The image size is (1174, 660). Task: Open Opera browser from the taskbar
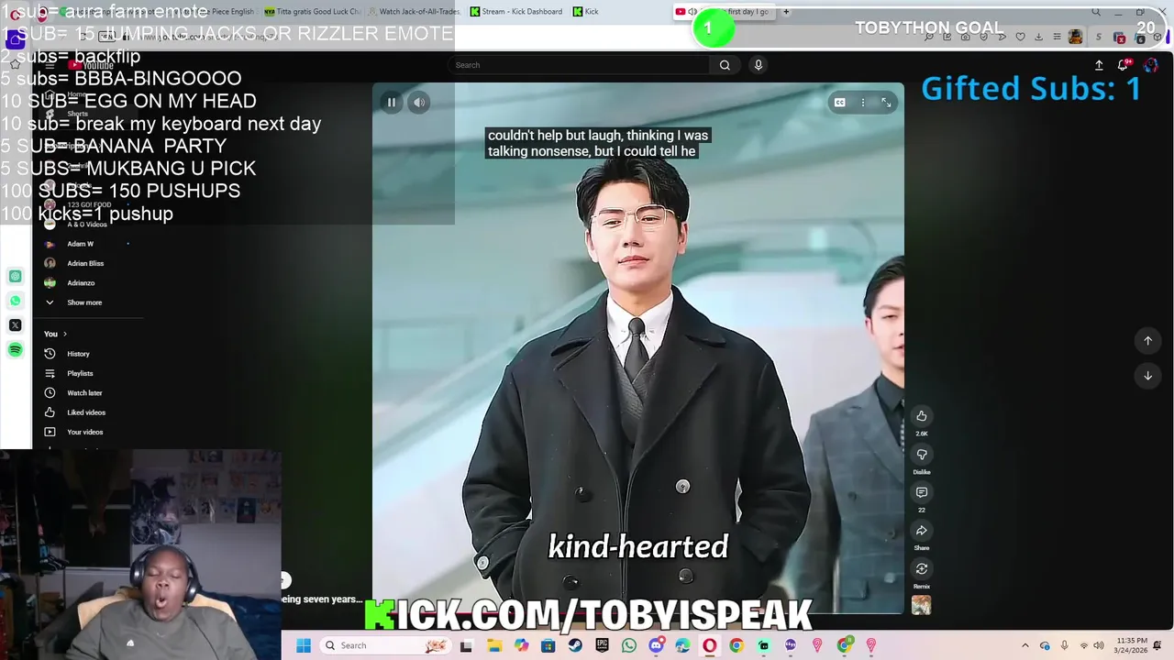709,645
